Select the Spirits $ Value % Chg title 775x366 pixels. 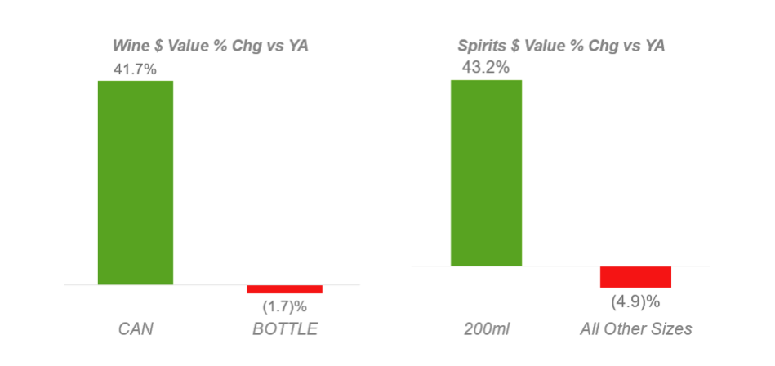tap(561, 46)
